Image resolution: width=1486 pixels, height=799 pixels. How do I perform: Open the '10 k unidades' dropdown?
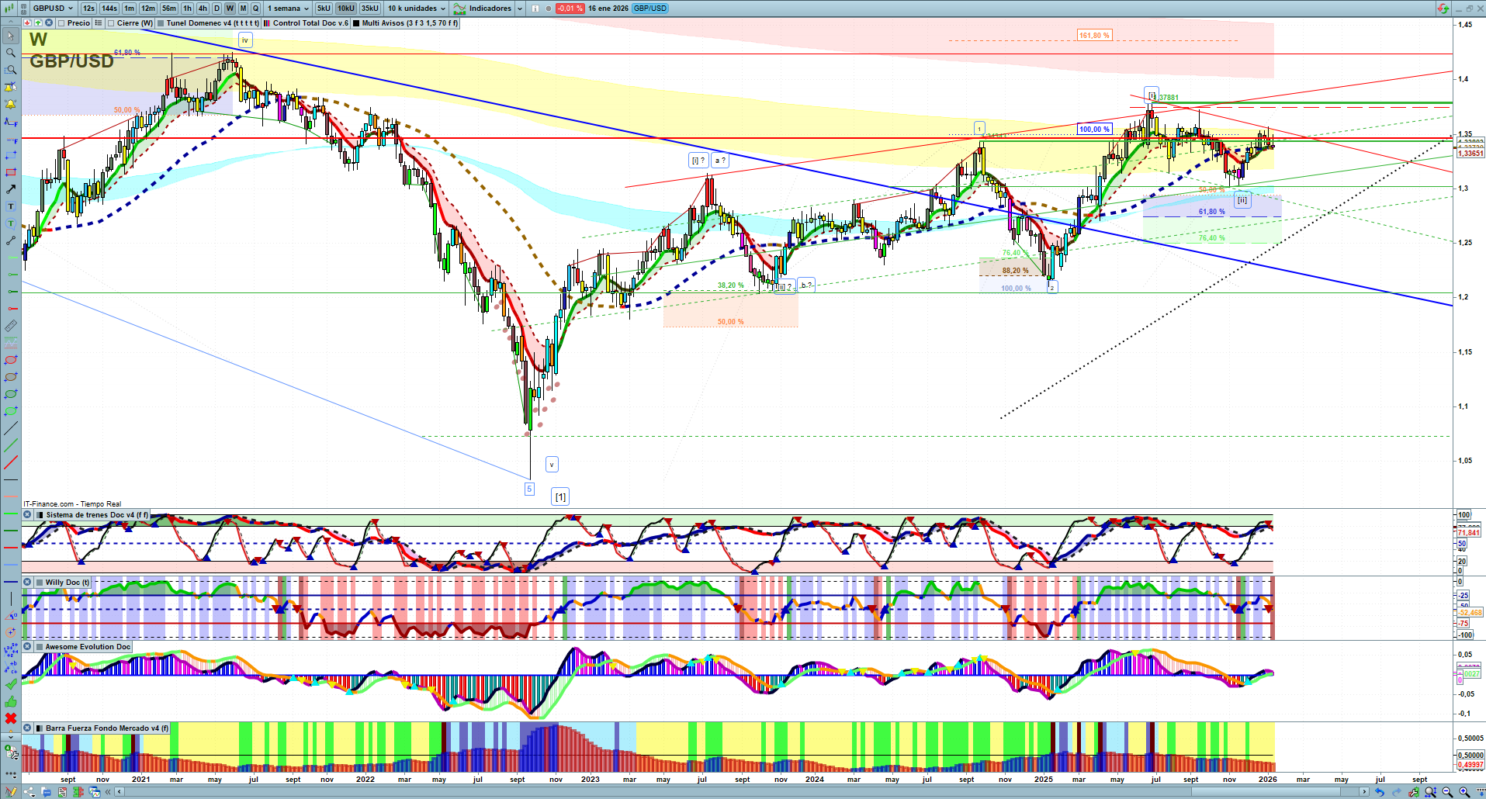pyautogui.click(x=417, y=9)
